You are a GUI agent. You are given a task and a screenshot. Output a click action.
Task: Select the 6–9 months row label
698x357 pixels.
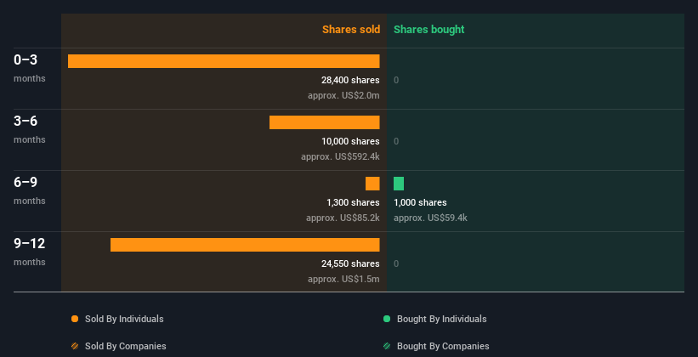(x=30, y=190)
